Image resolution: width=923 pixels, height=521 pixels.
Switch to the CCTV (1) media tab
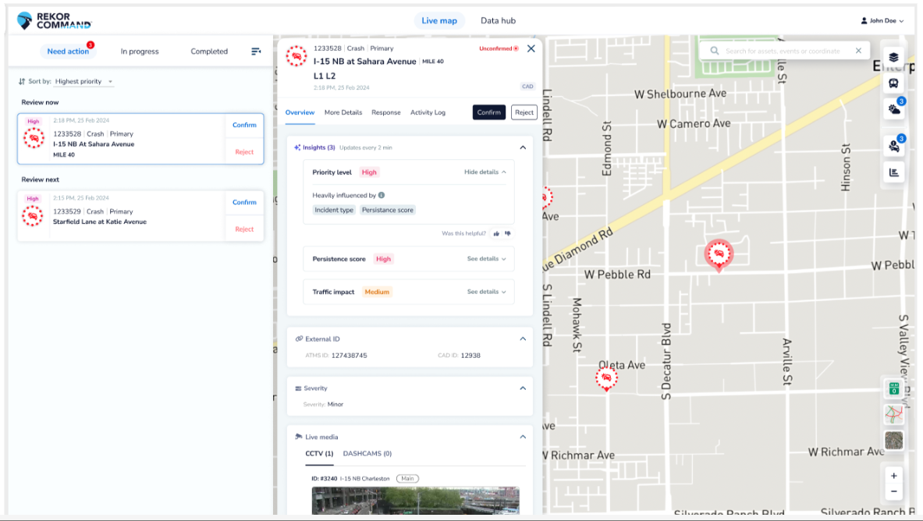[x=319, y=454]
